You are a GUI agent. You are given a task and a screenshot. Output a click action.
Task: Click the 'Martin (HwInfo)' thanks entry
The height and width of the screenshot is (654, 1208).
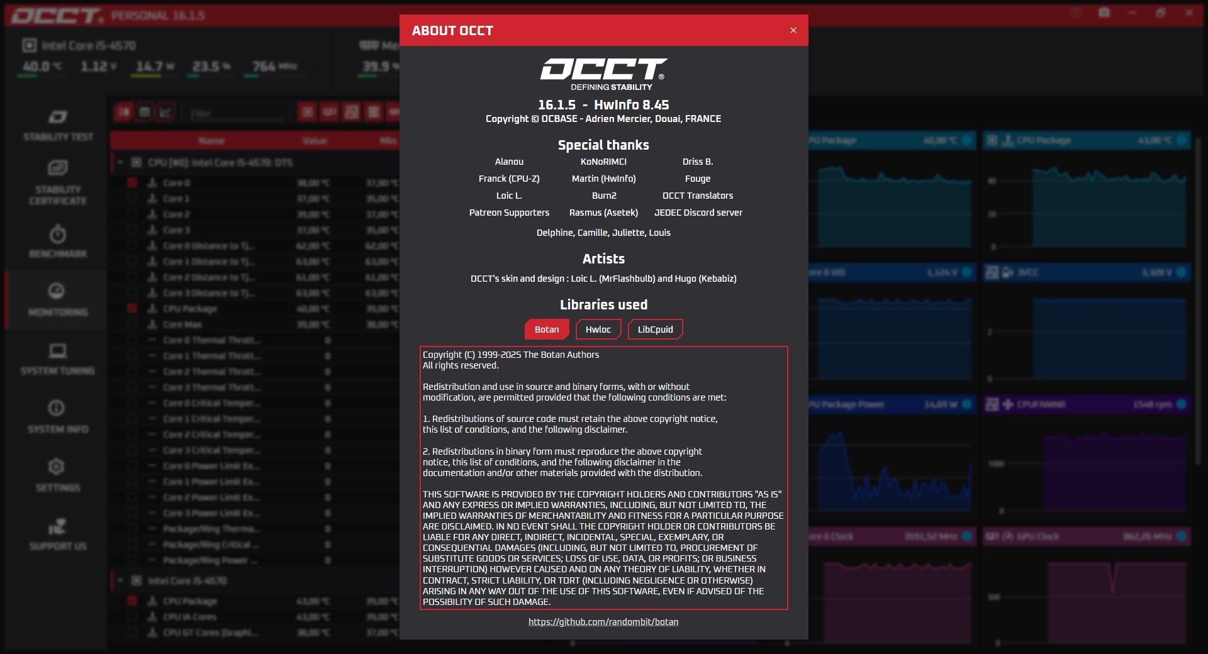coord(604,179)
